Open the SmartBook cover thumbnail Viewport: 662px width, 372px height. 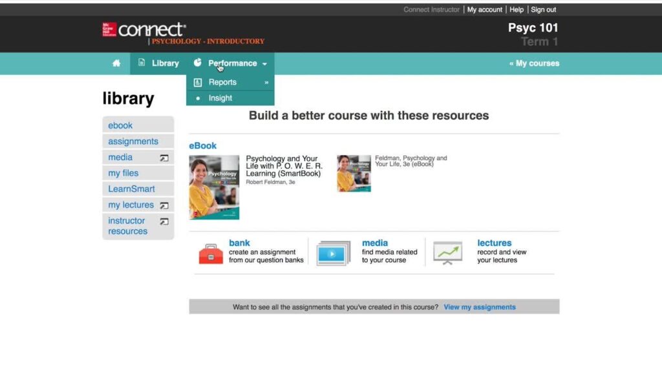click(214, 187)
